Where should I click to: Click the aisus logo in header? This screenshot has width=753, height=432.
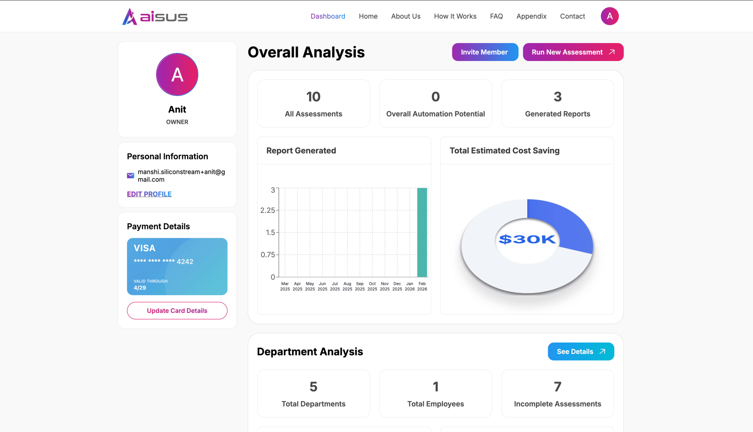point(155,17)
